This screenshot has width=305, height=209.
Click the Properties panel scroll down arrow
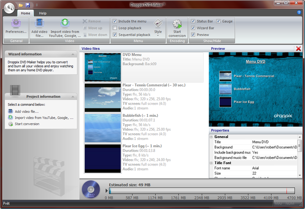coord(300,176)
